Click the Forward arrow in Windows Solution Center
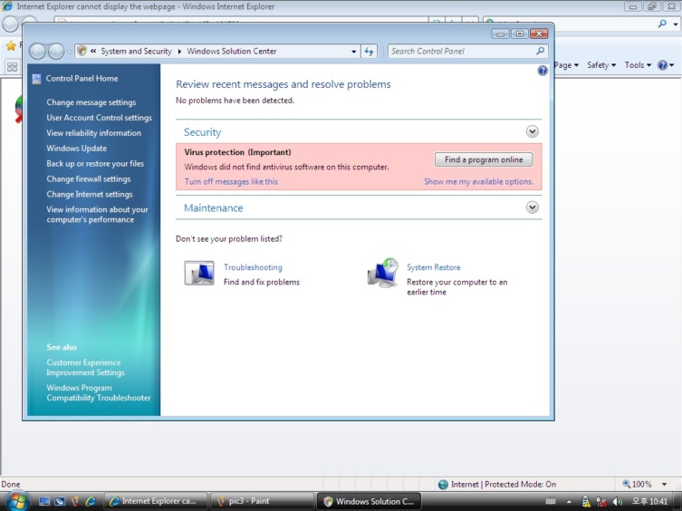682x511 pixels. (56, 52)
